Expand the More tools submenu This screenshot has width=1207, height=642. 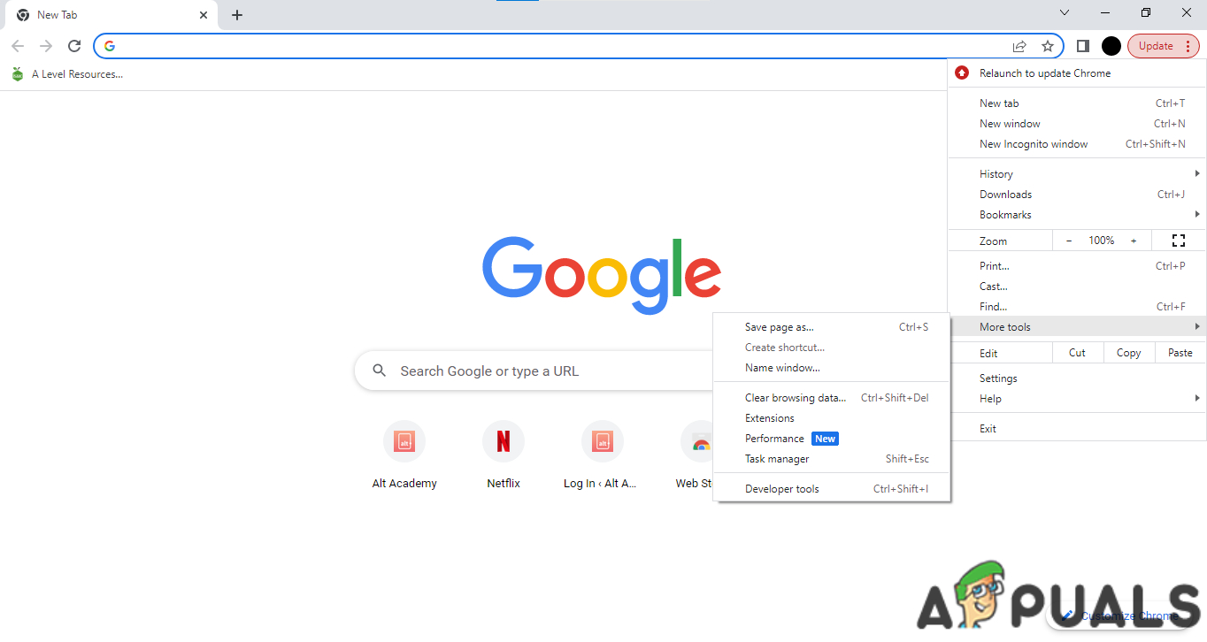click(1077, 327)
